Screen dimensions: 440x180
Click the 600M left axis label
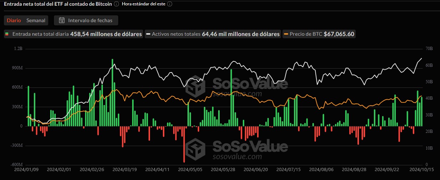click(x=17, y=87)
